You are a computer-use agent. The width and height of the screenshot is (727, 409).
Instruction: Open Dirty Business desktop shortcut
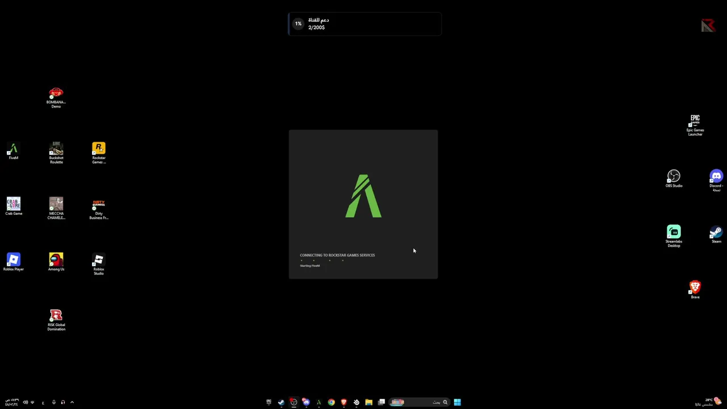99,209
